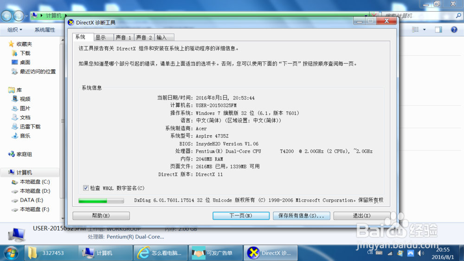Click the Explorer help question icon
The width and height of the screenshot is (464, 261).
(x=454, y=29)
